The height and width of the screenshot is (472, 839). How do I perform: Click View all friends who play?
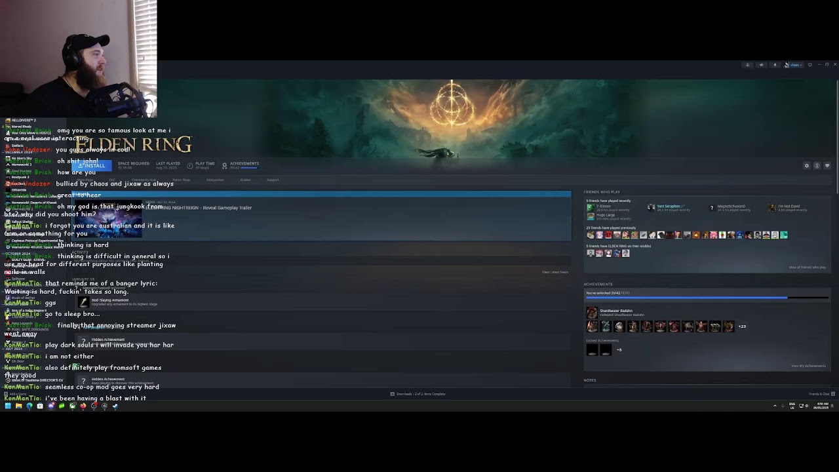(x=807, y=267)
